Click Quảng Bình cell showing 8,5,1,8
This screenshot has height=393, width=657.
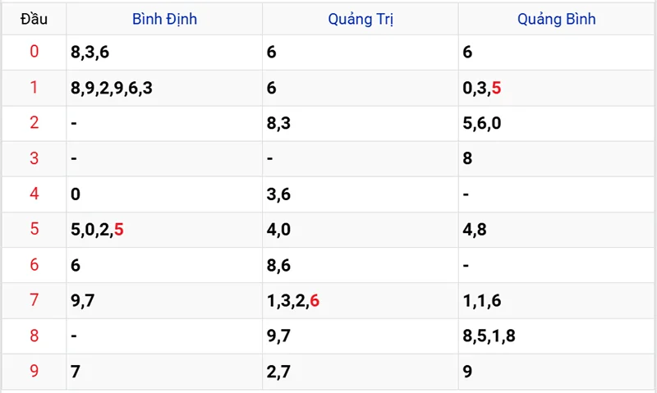(x=489, y=336)
